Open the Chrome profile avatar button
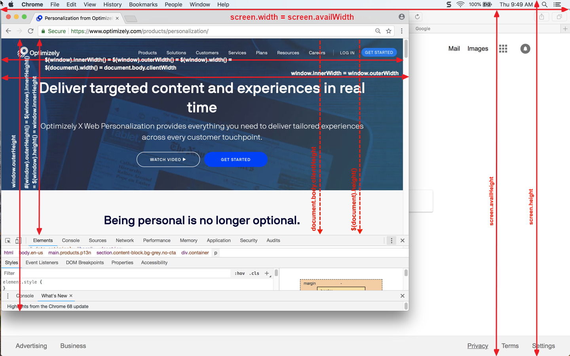Screen dimensions: 570x356 pyautogui.click(x=402, y=17)
